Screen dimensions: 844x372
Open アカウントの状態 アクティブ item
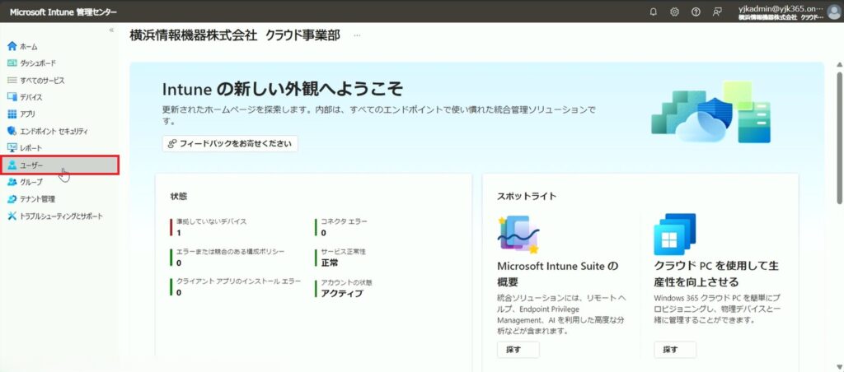344,289
